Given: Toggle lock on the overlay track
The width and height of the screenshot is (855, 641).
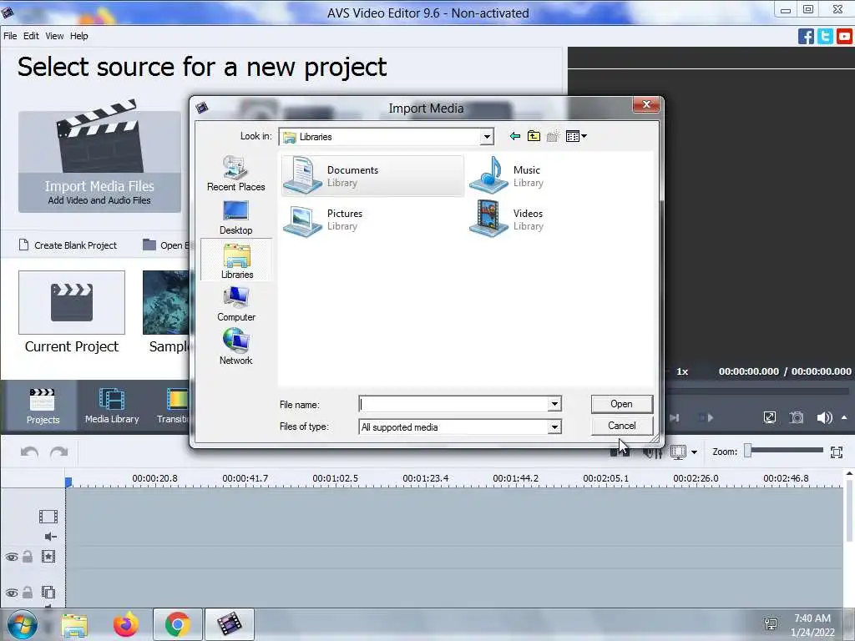Looking at the screenshot, I should click(x=28, y=592).
